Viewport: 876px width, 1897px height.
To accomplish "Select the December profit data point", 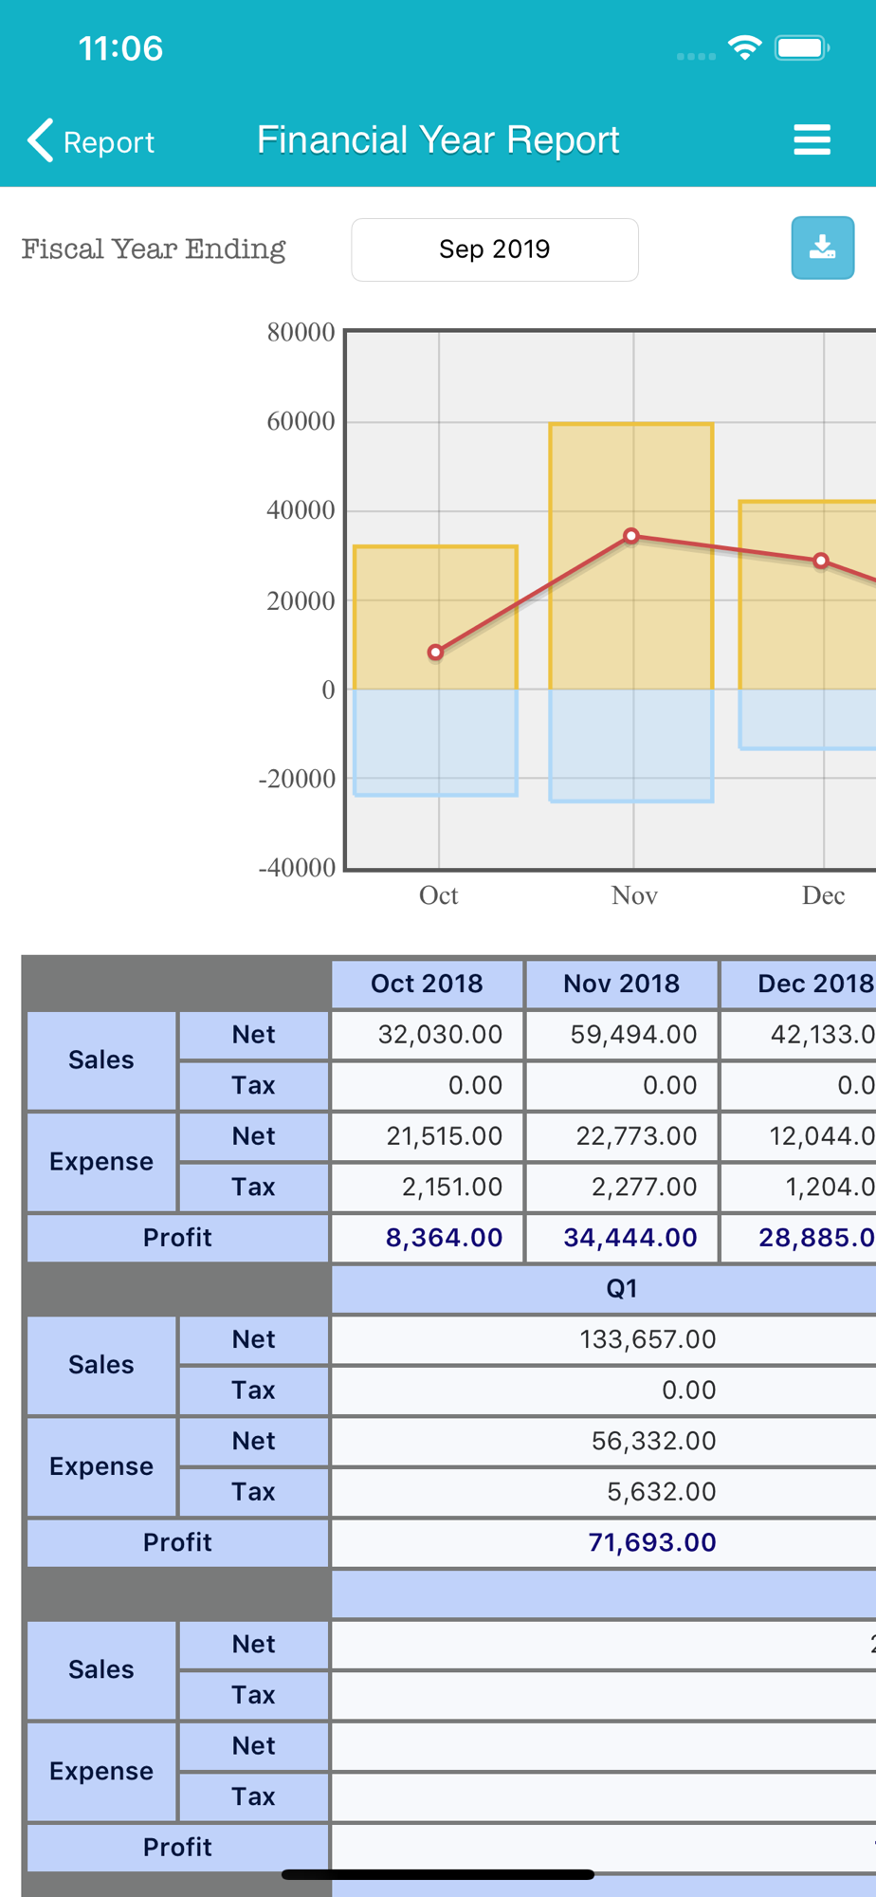I will coord(821,561).
